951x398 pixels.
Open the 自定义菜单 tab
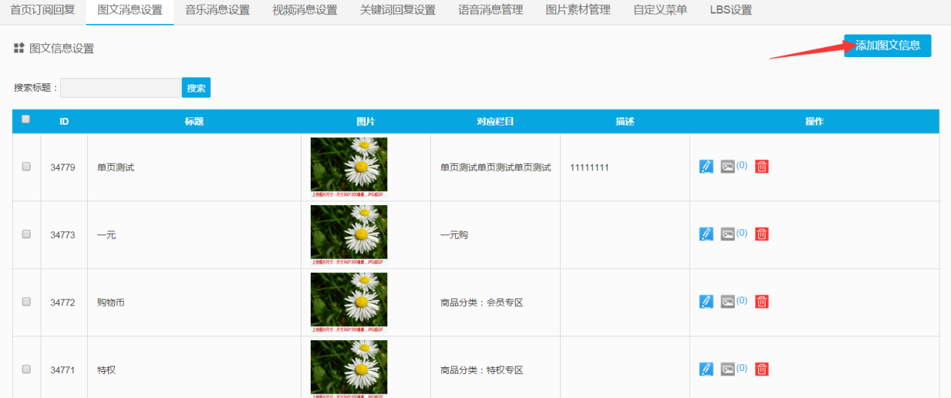pos(660,11)
